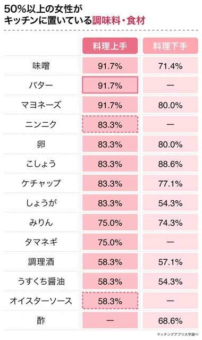This screenshot has height=340, width=202.
Task: Select the うすくち醤油 row label
Action: pos(41,281)
